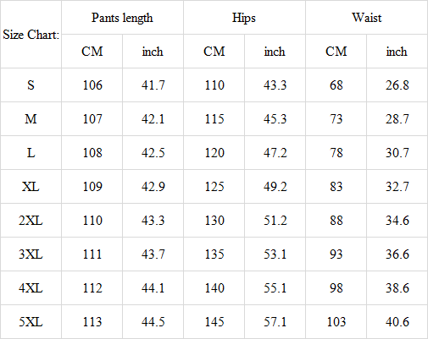The width and height of the screenshot is (428, 339).
Task: Select the 55.1 inch hips cell
Action: 275,287
